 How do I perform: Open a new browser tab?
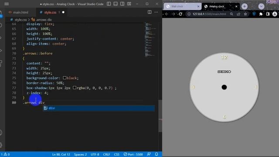[245, 7]
